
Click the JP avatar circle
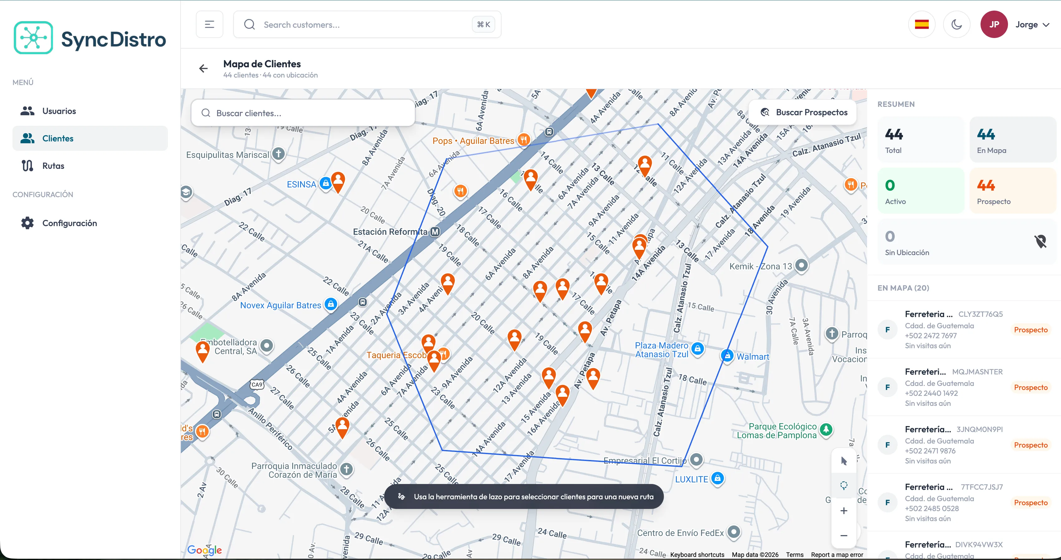click(x=994, y=25)
